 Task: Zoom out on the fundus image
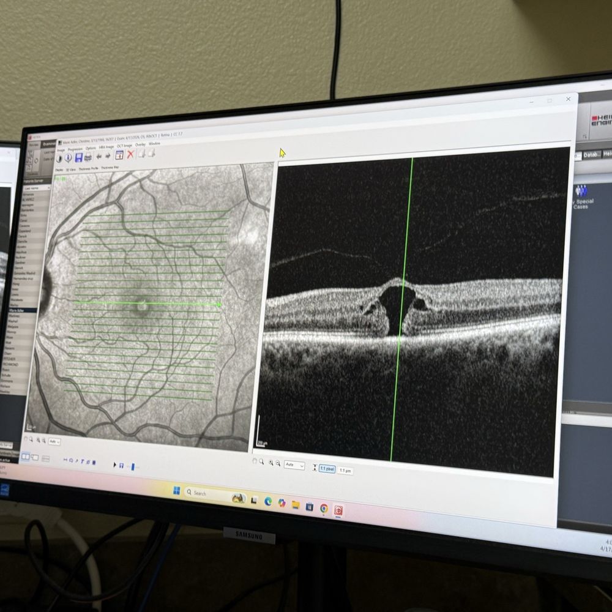44,441
